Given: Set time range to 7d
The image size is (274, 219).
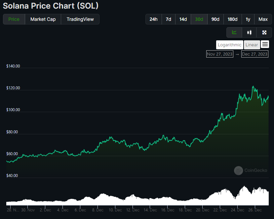Looking at the screenshot, I should (169, 19).
